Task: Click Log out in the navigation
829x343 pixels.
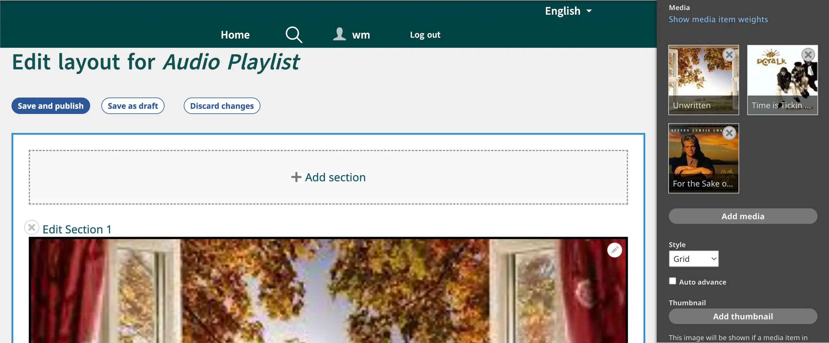Action: tap(425, 35)
